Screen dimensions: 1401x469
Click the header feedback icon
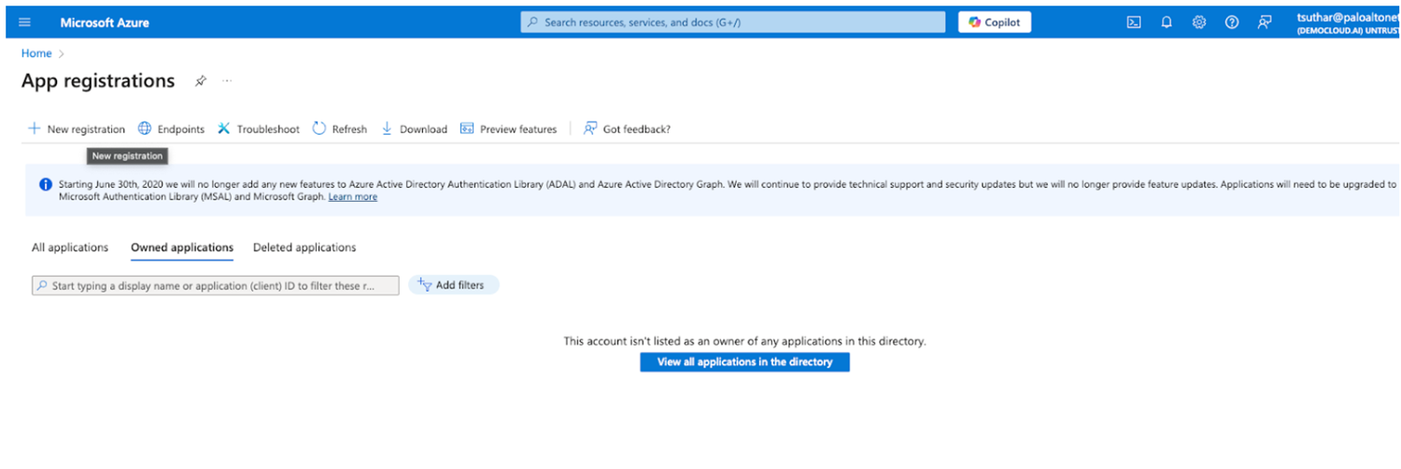coord(1265,22)
